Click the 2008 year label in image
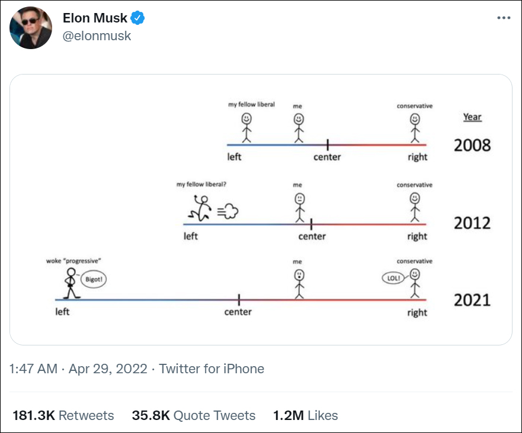Image resolution: width=522 pixels, height=433 pixels. (472, 145)
